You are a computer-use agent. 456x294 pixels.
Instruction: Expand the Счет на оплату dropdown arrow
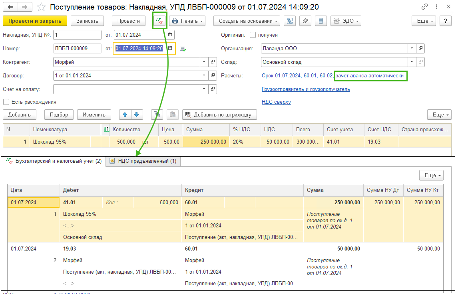[204, 89]
